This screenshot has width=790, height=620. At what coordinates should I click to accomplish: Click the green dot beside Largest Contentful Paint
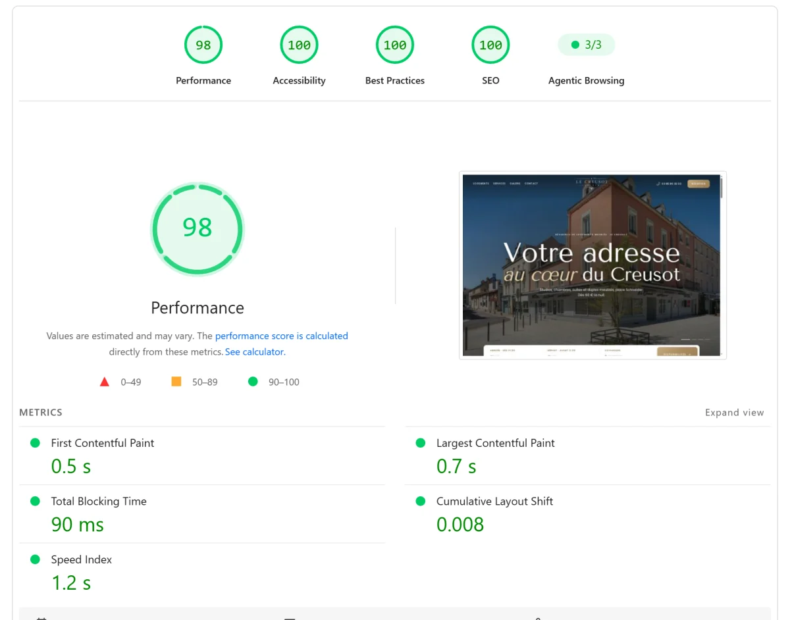pos(421,443)
